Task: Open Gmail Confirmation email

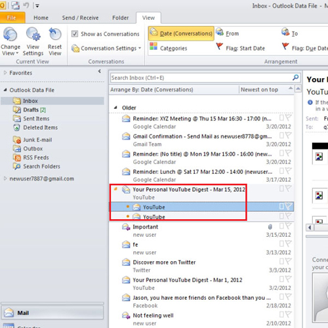Action: click(201, 140)
